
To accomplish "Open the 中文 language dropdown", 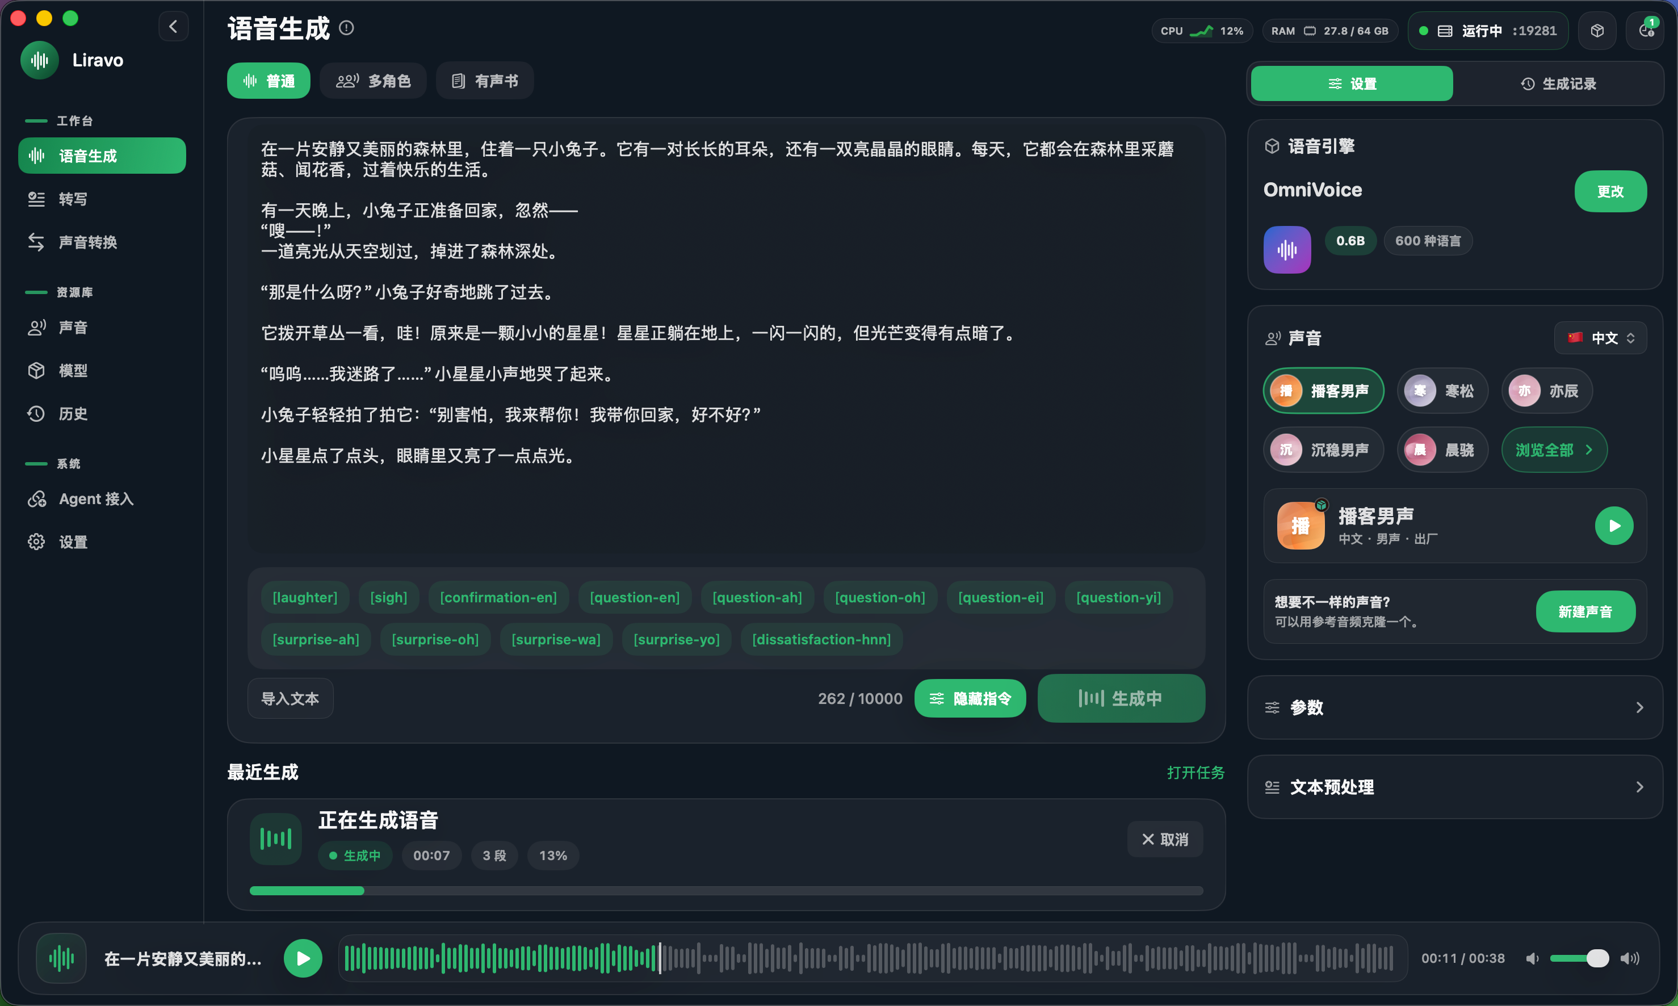I will [x=1600, y=338].
